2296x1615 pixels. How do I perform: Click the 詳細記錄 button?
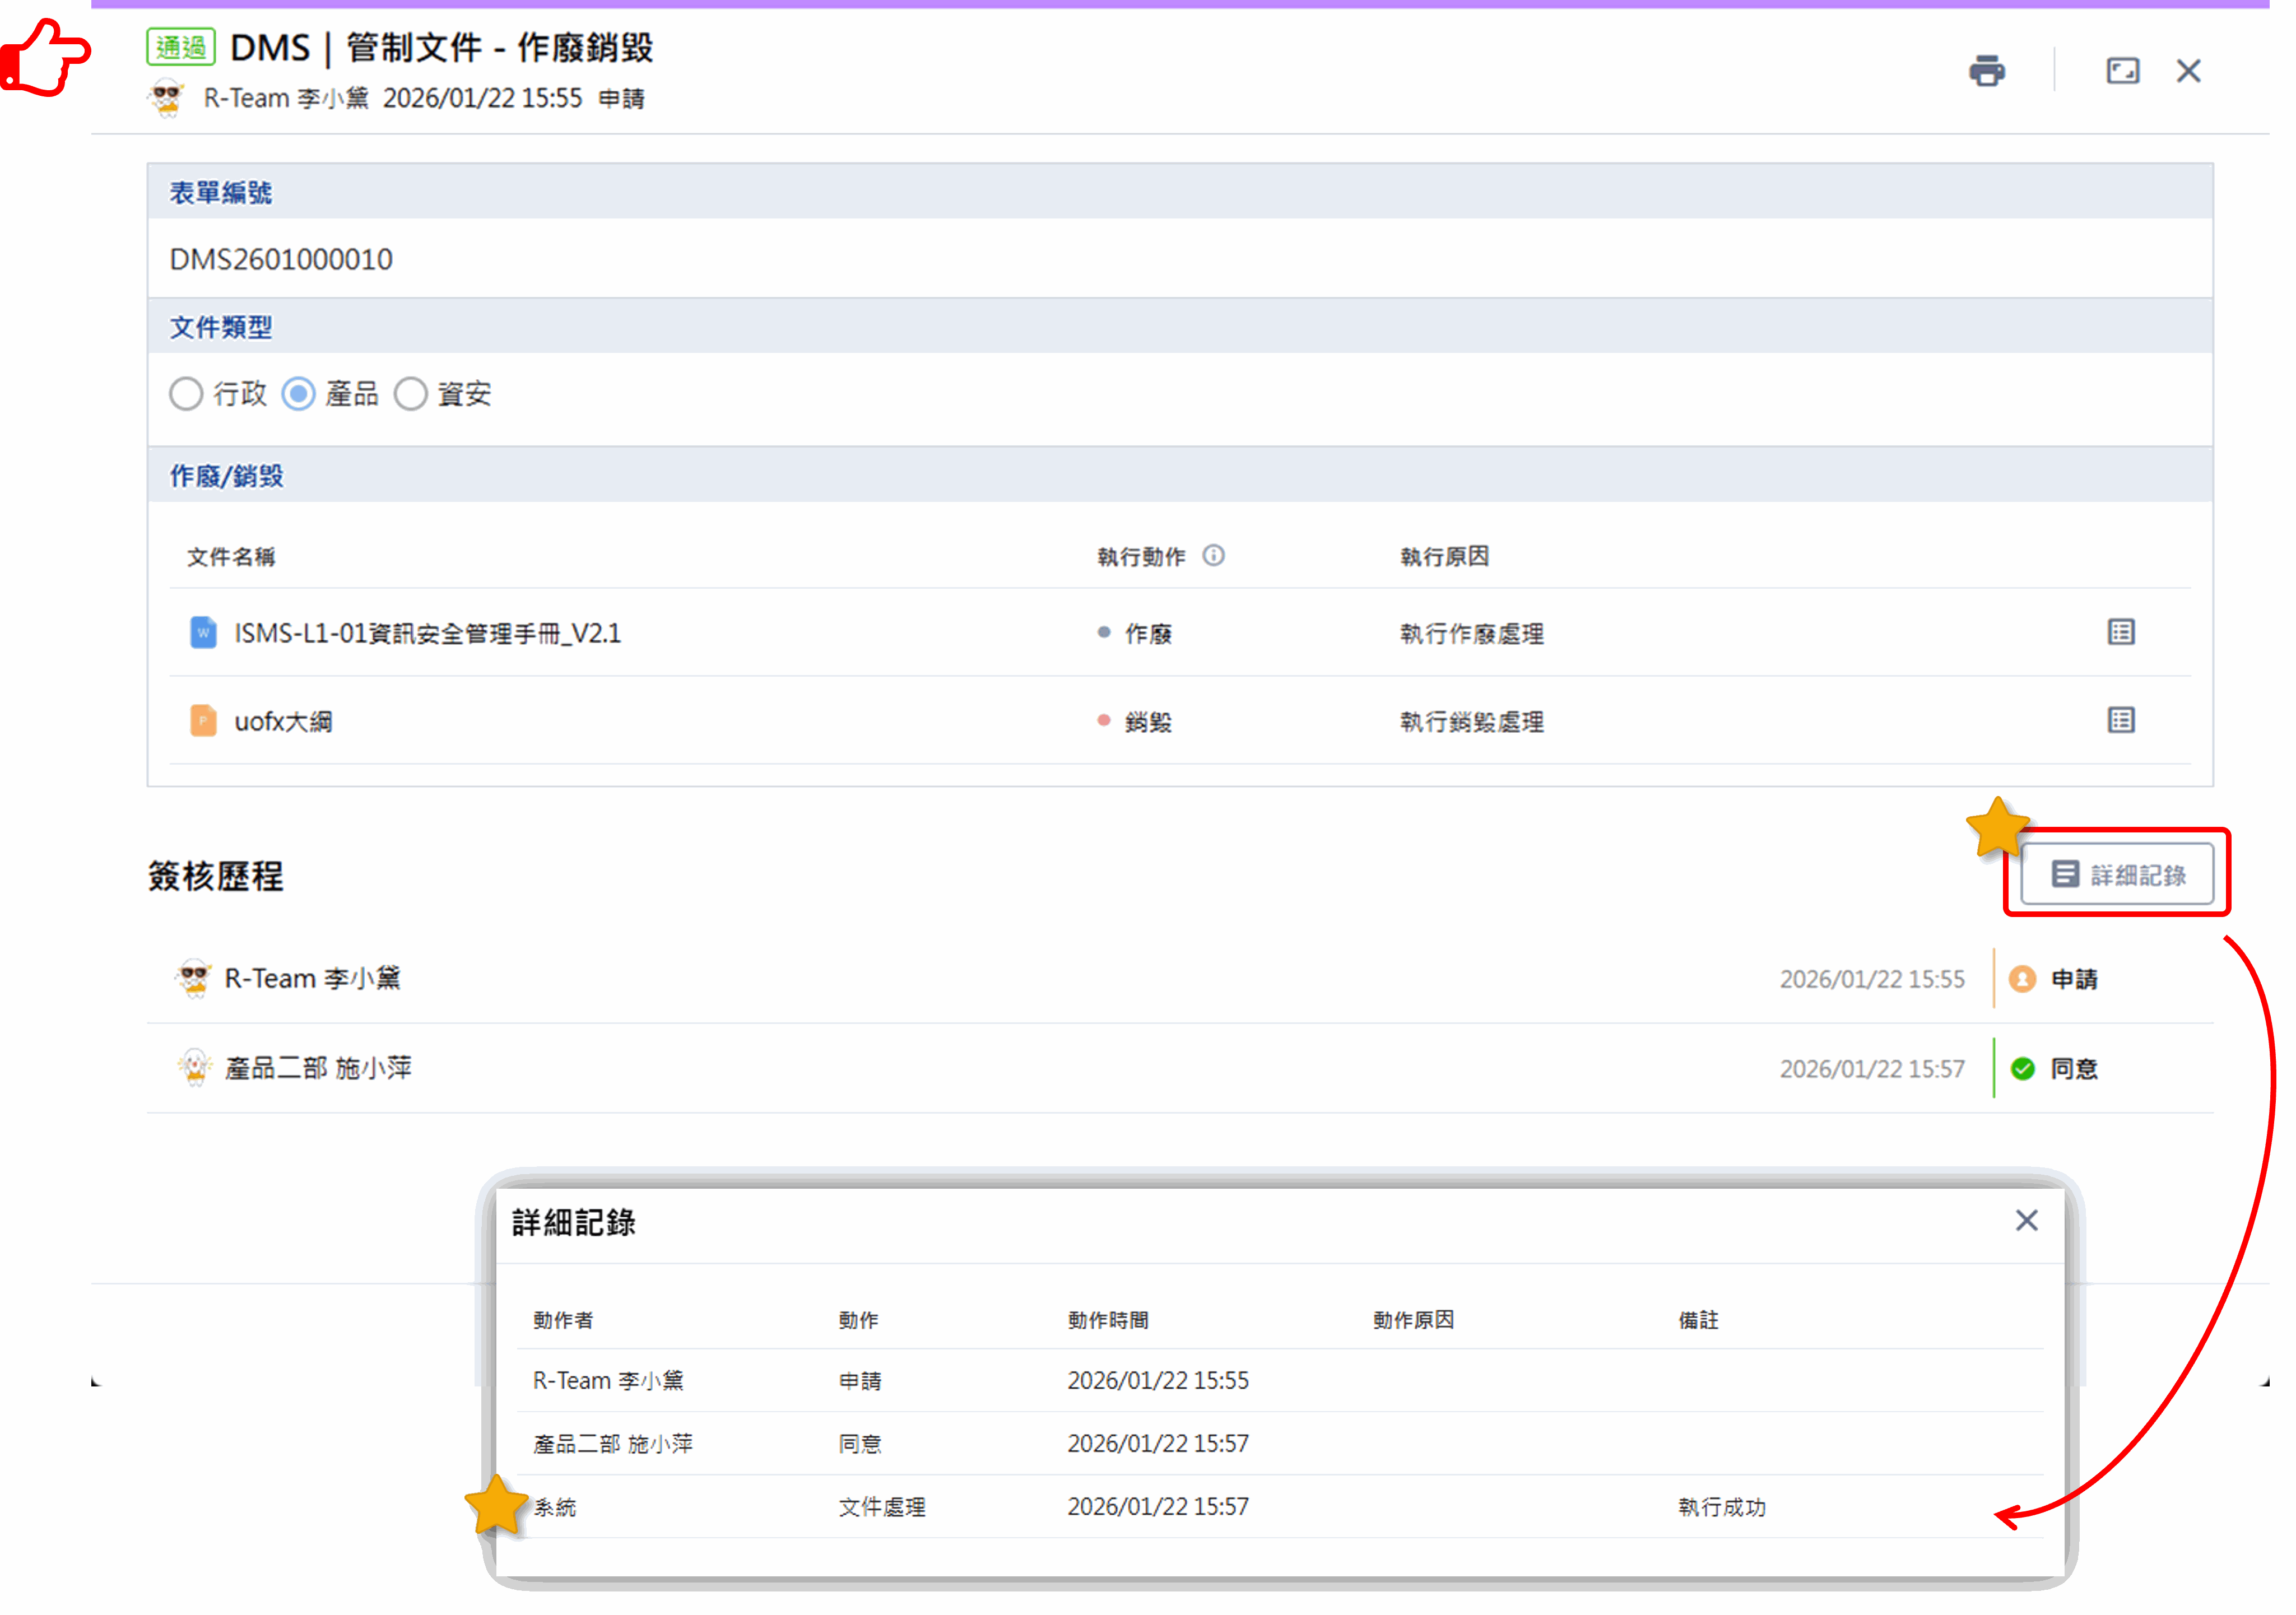pyautogui.click(x=2117, y=874)
